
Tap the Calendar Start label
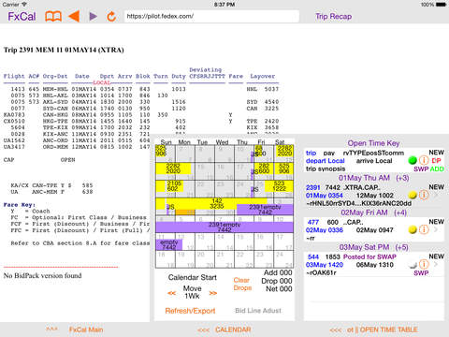[193, 277]
